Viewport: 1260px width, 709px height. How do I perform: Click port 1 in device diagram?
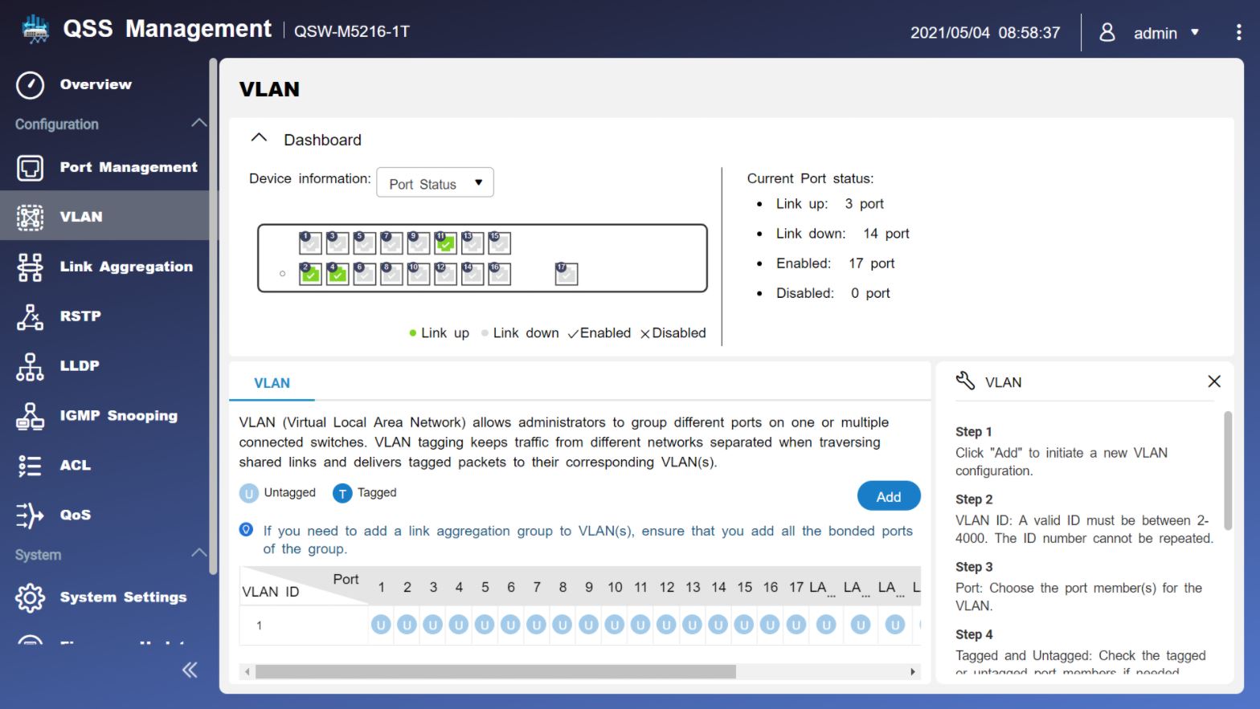310,242
